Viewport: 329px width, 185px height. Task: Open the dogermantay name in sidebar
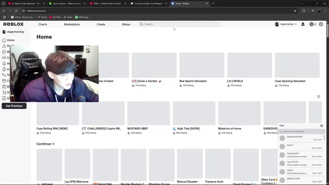15,32
